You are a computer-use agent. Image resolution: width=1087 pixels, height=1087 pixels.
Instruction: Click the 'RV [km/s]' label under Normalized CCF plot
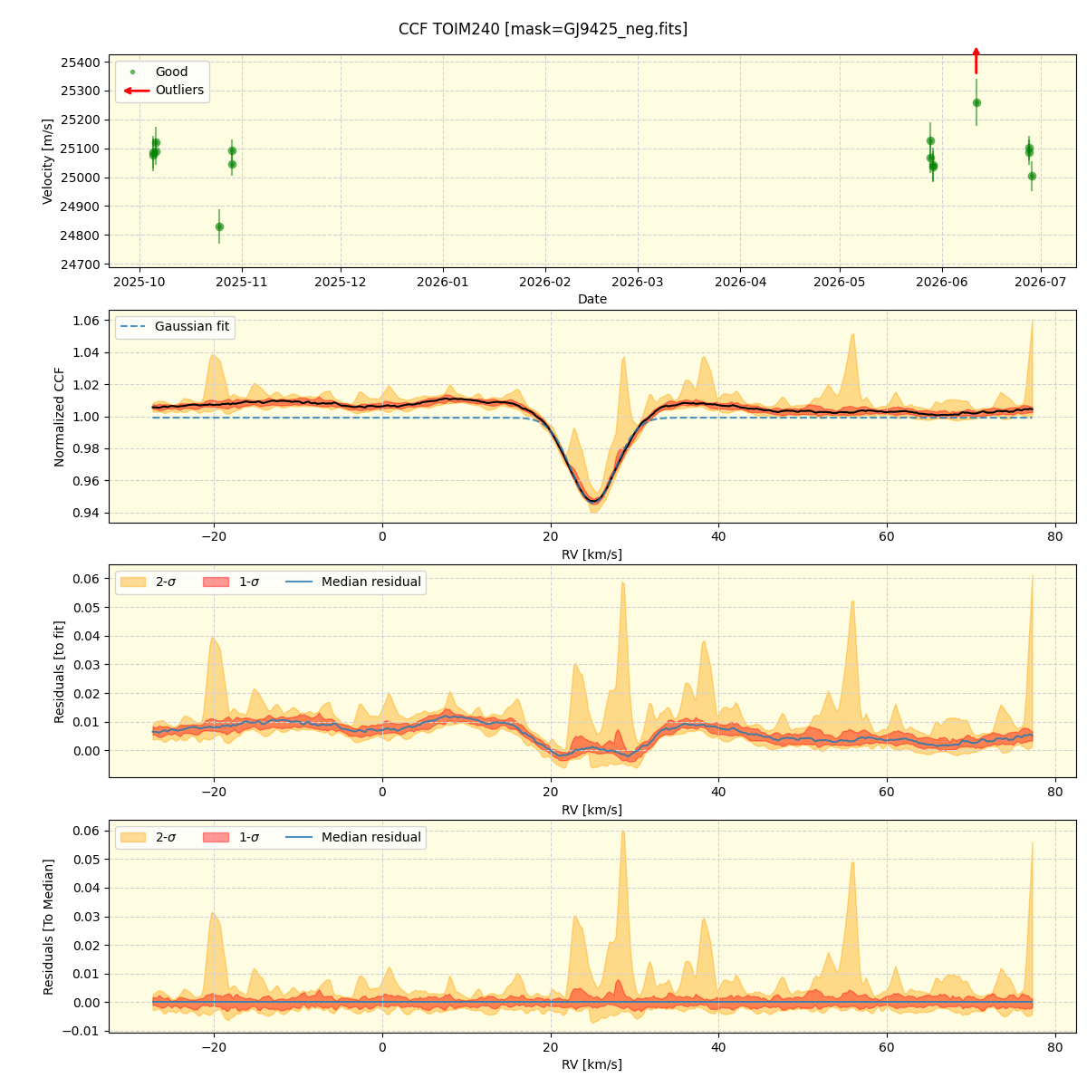pos(592,554)
